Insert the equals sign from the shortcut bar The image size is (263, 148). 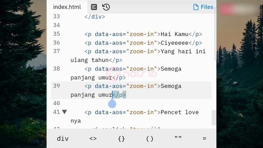coord(204,139)
